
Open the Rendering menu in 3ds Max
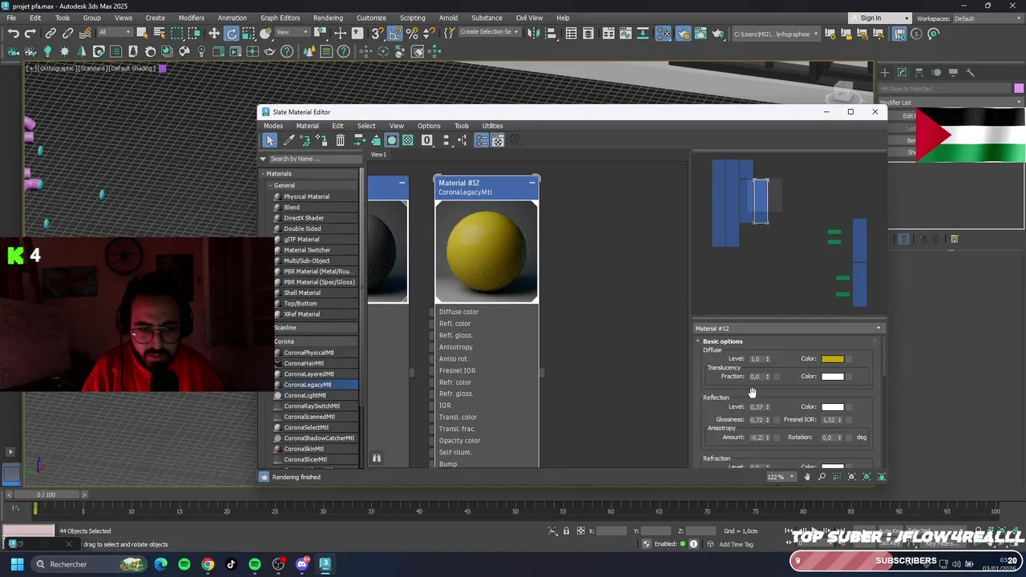328,18
